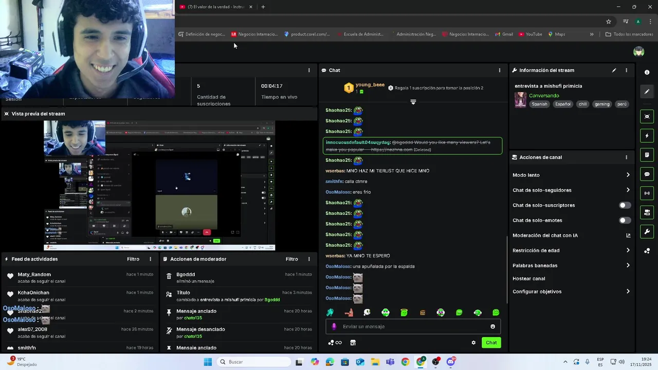The image size is (658, 370).
Task: Insert the skull emote from quick bar
Action: pyautogui.click(x=367, y=312)
